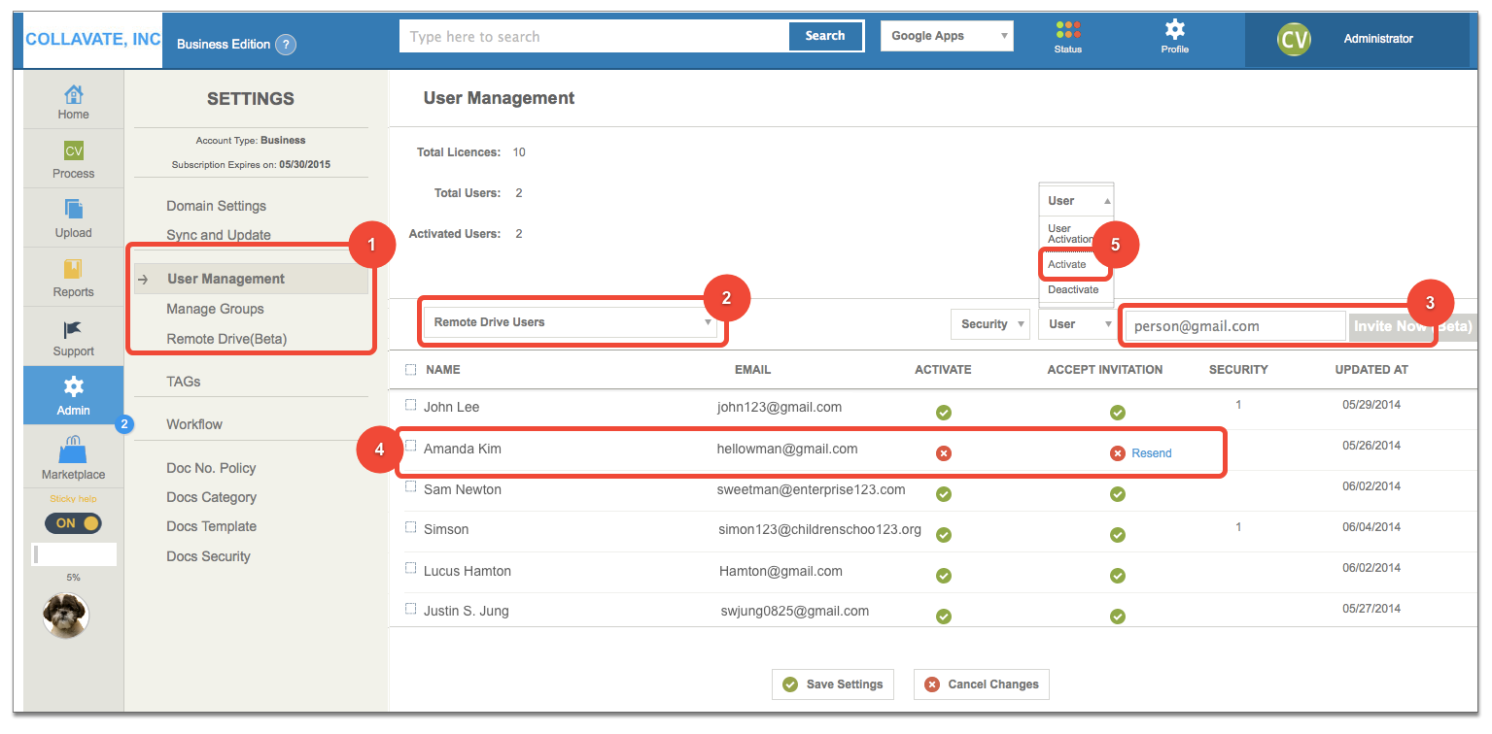Click swjung0825@gmail.com email cell
Screen dimensions: 1492x734
point(795,611)
